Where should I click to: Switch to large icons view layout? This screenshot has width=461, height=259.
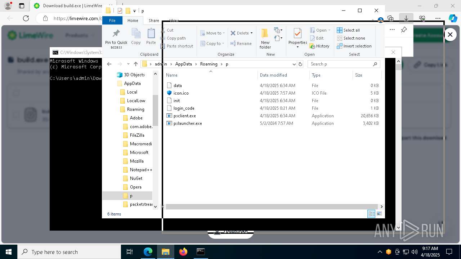pyautogui.click(x=379, y=214)
